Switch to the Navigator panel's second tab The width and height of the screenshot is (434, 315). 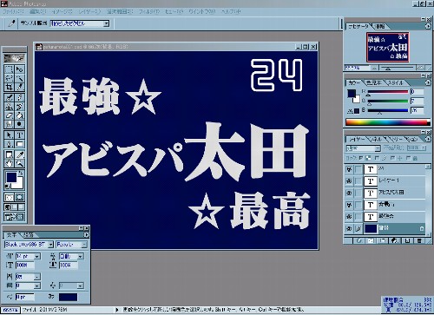(380, 26)
